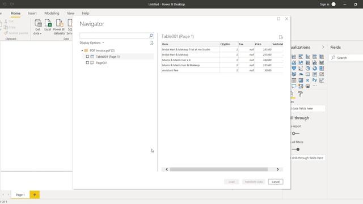Select the clustered column chart visual
This screenshot has width=363, height=204.
307,57
